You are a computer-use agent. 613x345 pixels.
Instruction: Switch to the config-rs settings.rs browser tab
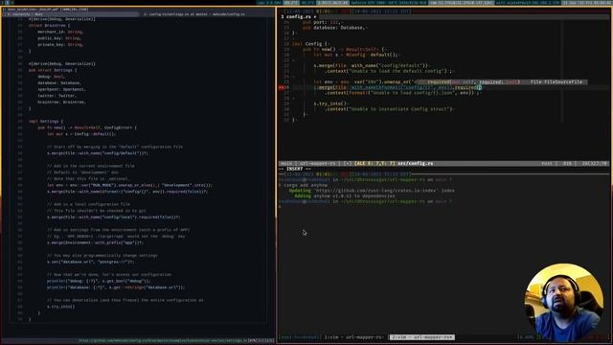coord(206,14)
